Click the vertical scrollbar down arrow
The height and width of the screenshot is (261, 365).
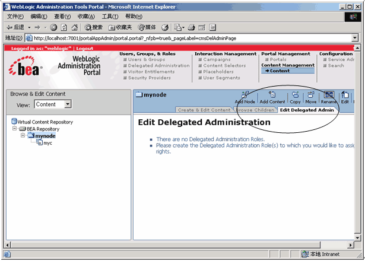pos(358,238)
